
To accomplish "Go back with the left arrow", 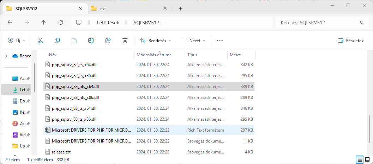I will point(10,23).
